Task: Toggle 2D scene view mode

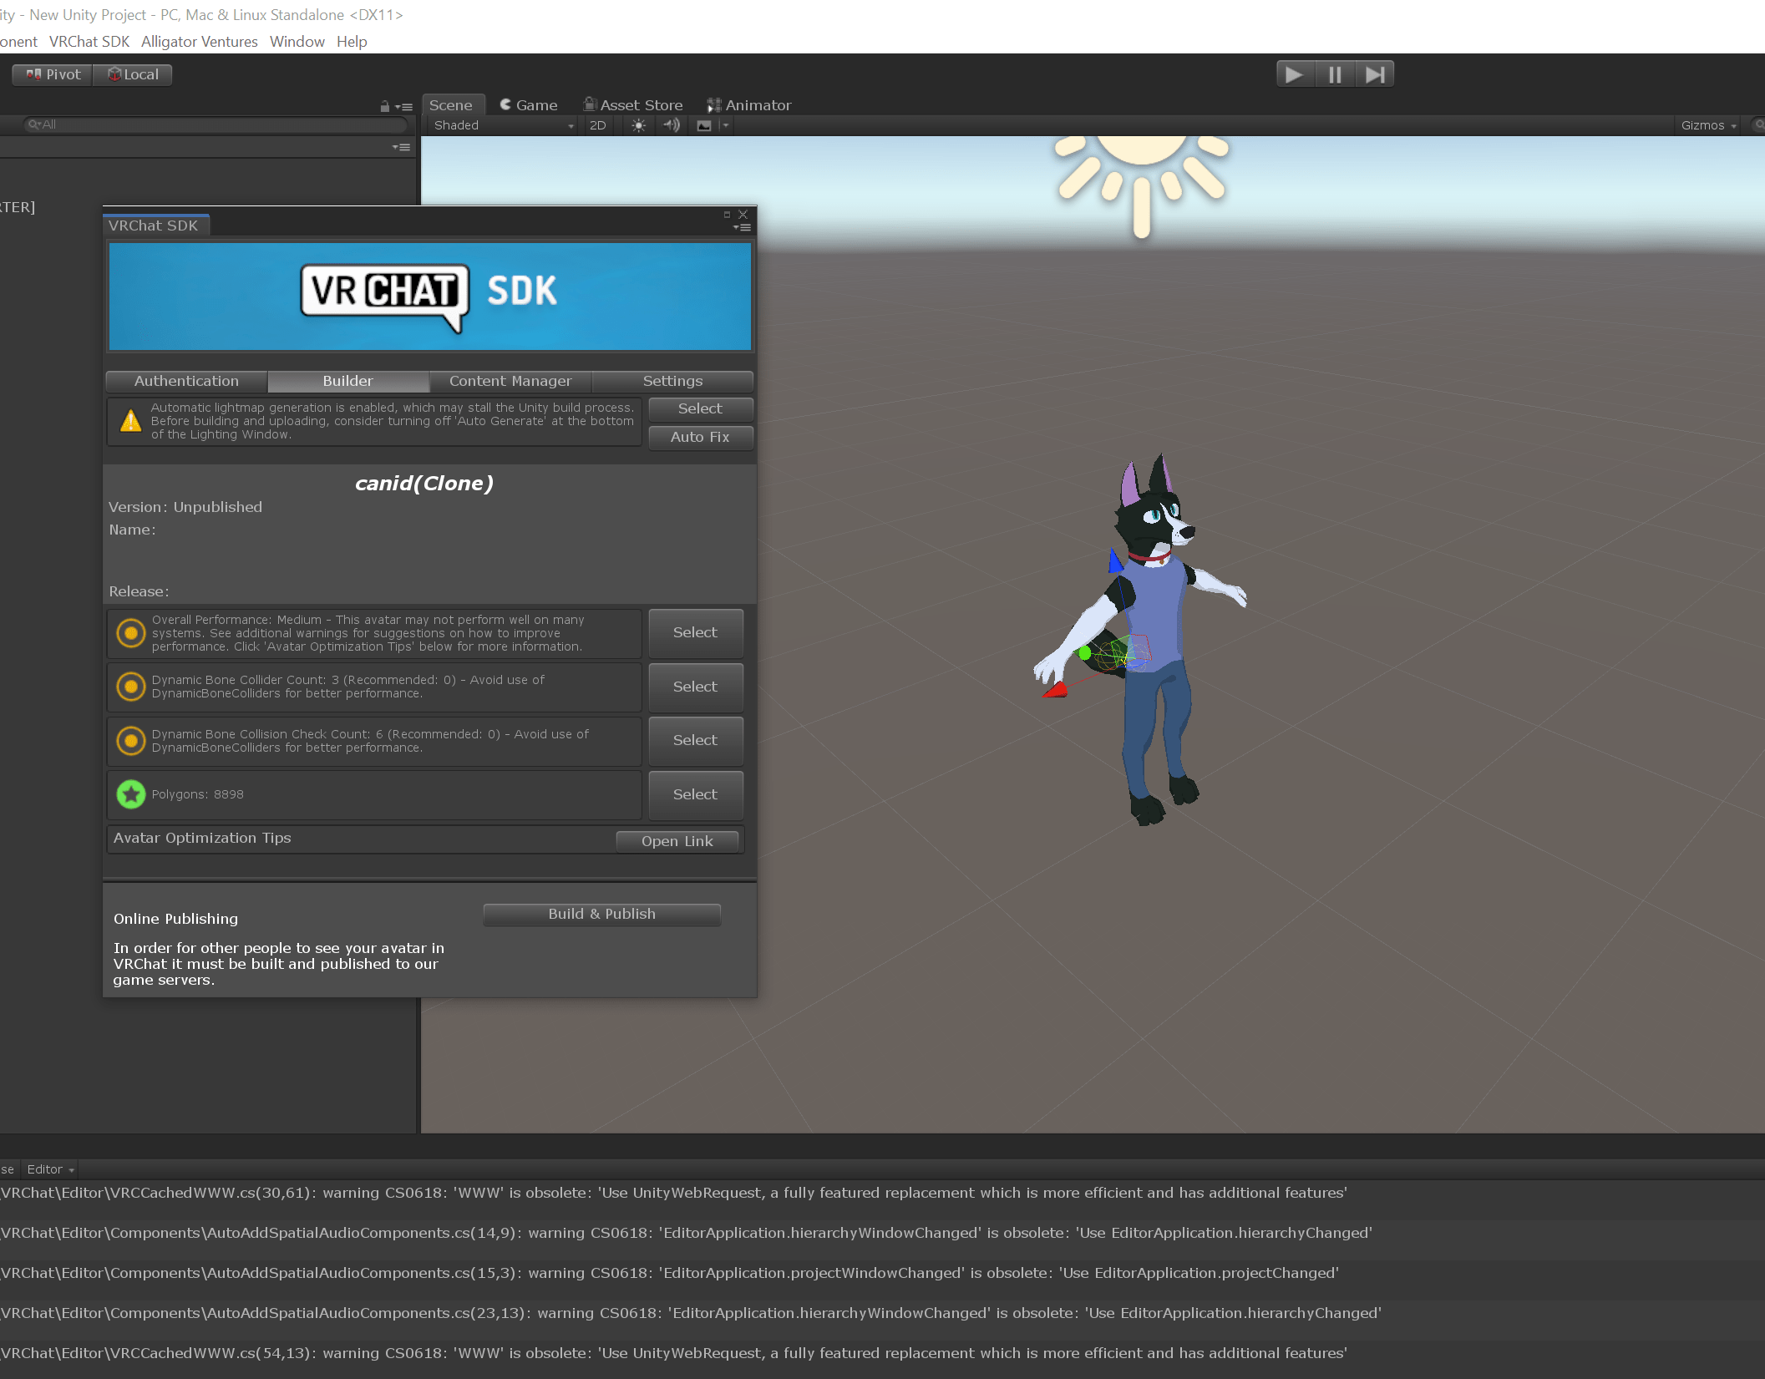Action: (x=597, y=125)
